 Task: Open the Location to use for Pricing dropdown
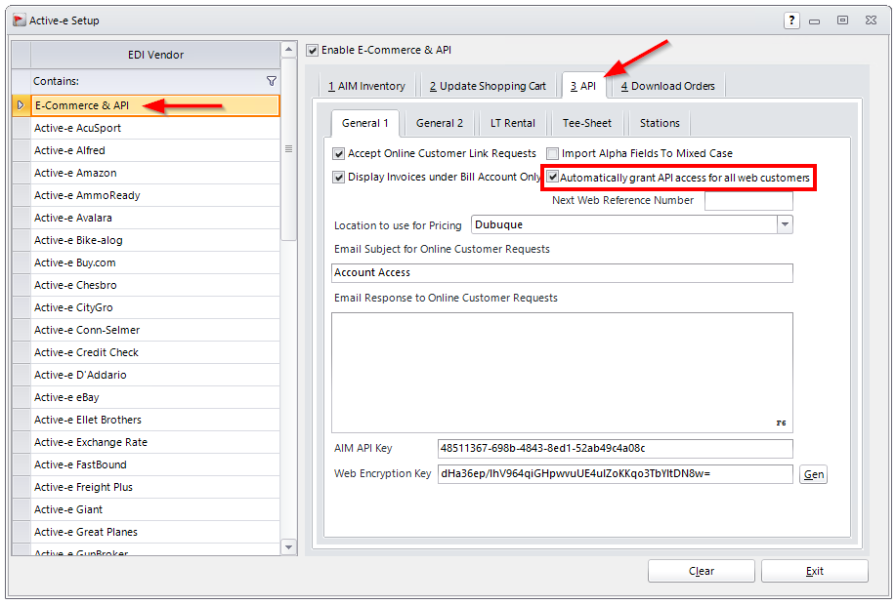(x=785, y=224)
